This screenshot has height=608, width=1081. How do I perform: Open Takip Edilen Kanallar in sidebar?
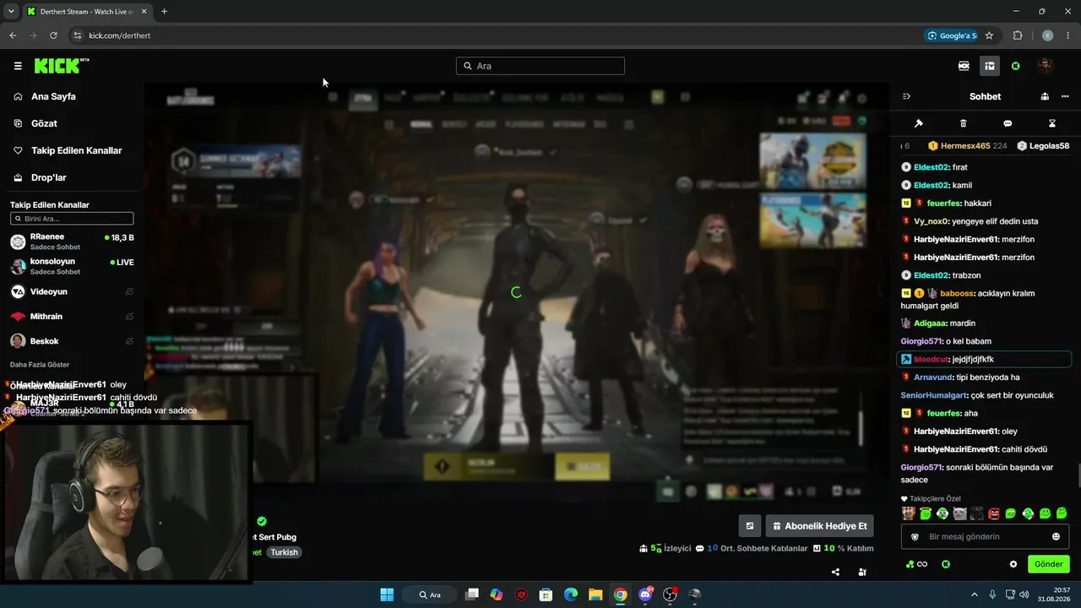[x=76, y=150]
